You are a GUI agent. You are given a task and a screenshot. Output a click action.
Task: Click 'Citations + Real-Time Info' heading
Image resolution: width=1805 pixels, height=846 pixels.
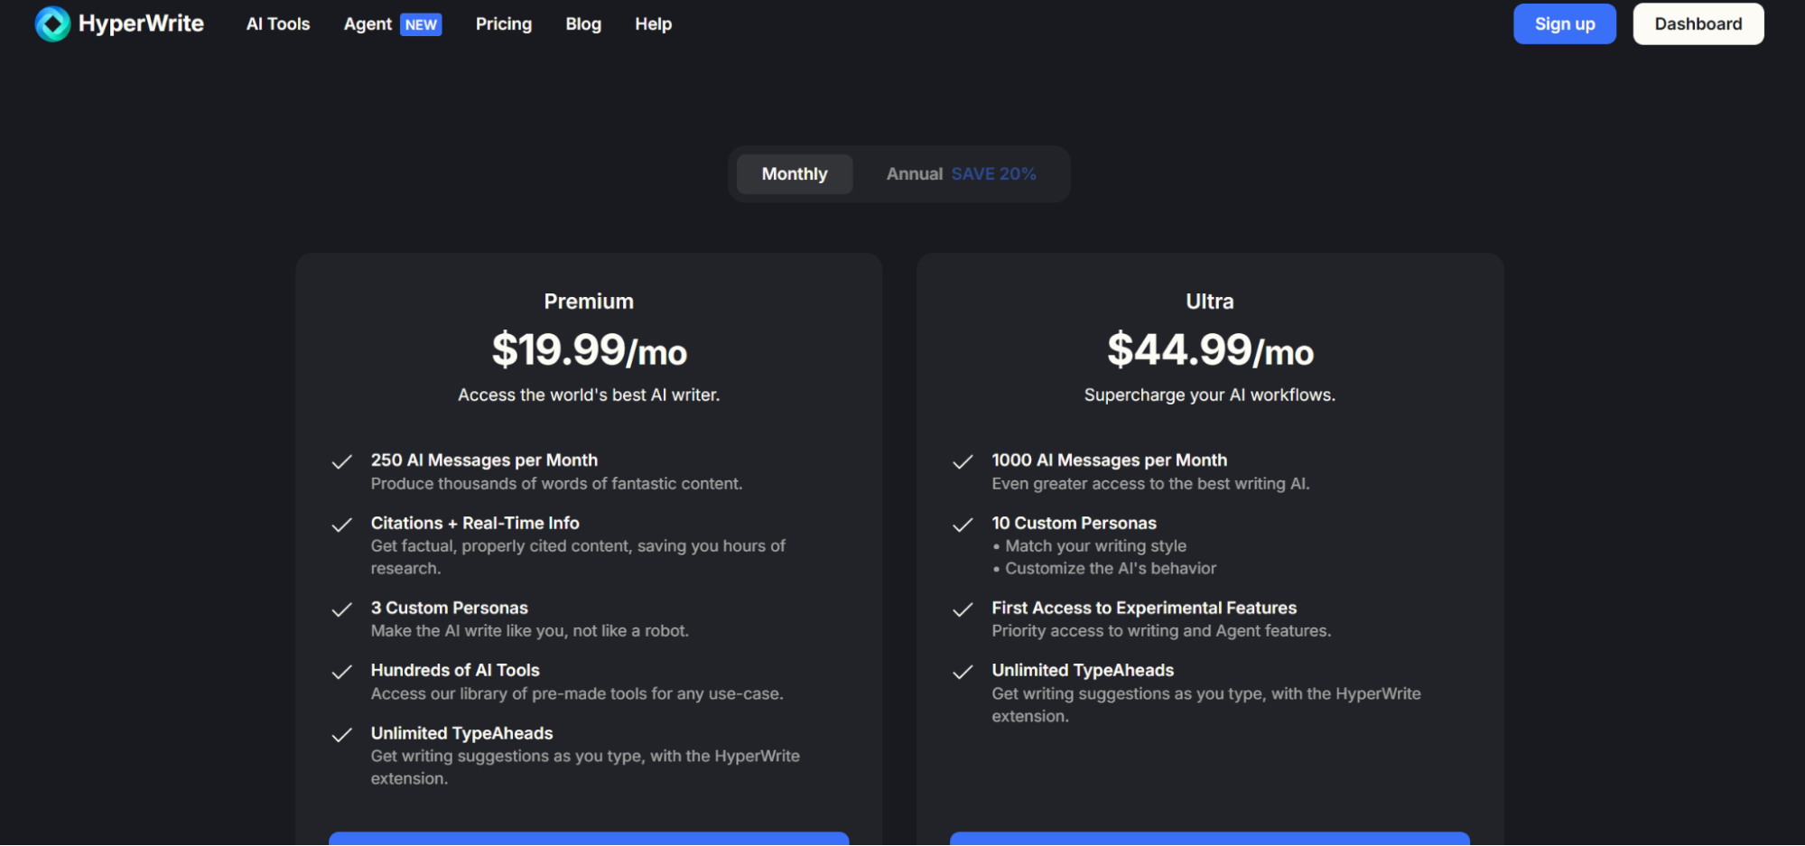pyautogui.click(x=475, y=524)
